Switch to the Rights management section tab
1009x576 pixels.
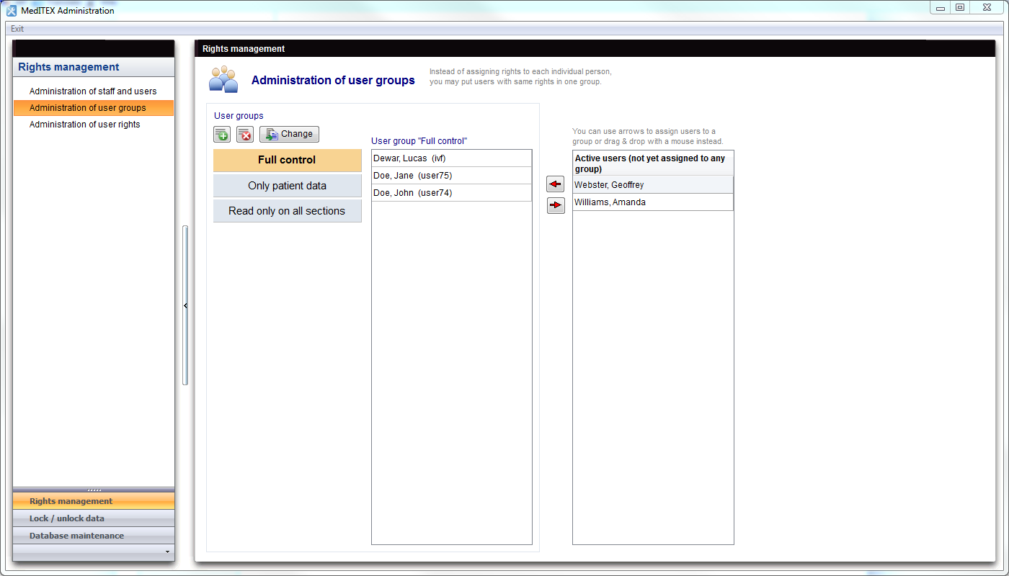click(x=94, y=501)
